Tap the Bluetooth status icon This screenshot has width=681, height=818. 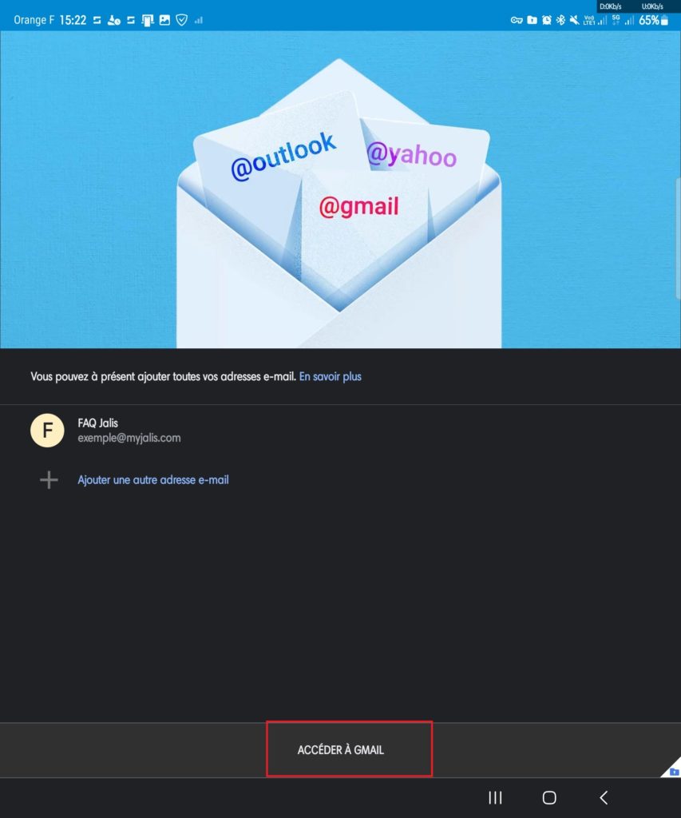point(560,20)
